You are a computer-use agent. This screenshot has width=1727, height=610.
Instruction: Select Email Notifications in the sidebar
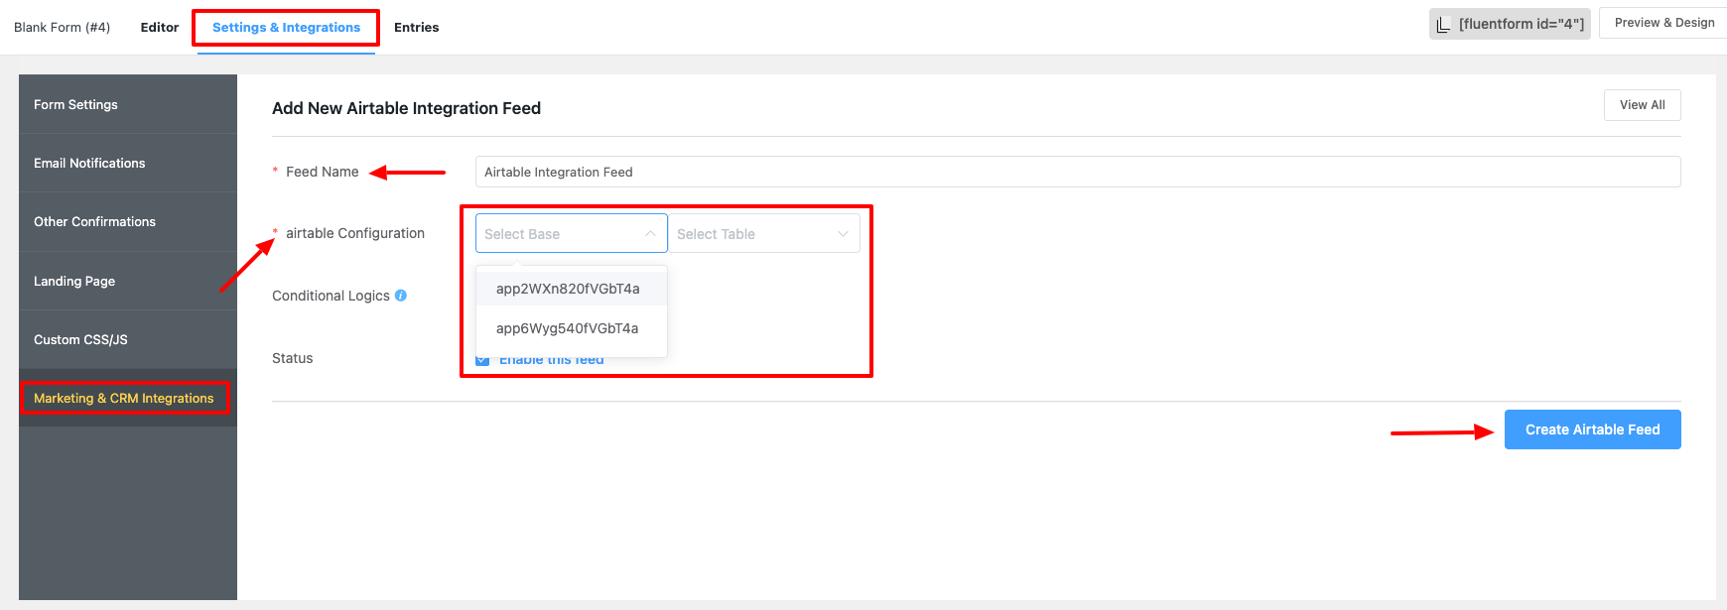point(89,163)
